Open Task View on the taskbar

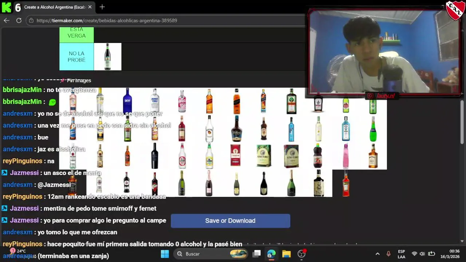pyautogui.click(x=257, y=254)
